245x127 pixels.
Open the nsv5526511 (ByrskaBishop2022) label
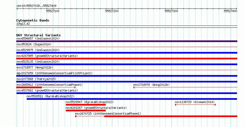[x=50, y=96]
